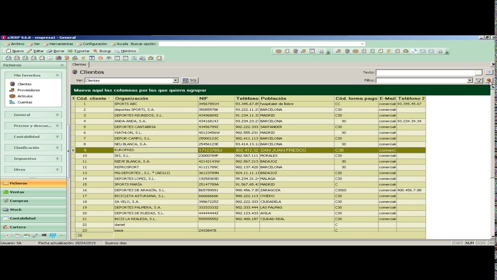
Task: Open the Herramientas menu
Action: (58, 44)
